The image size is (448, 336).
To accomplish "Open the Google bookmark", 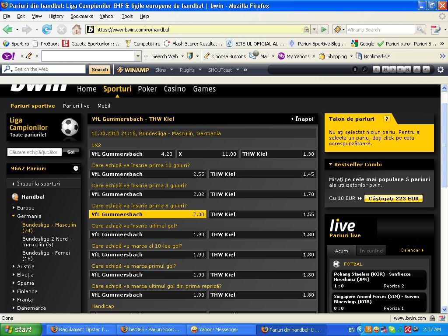I will [x=363, y=44].
